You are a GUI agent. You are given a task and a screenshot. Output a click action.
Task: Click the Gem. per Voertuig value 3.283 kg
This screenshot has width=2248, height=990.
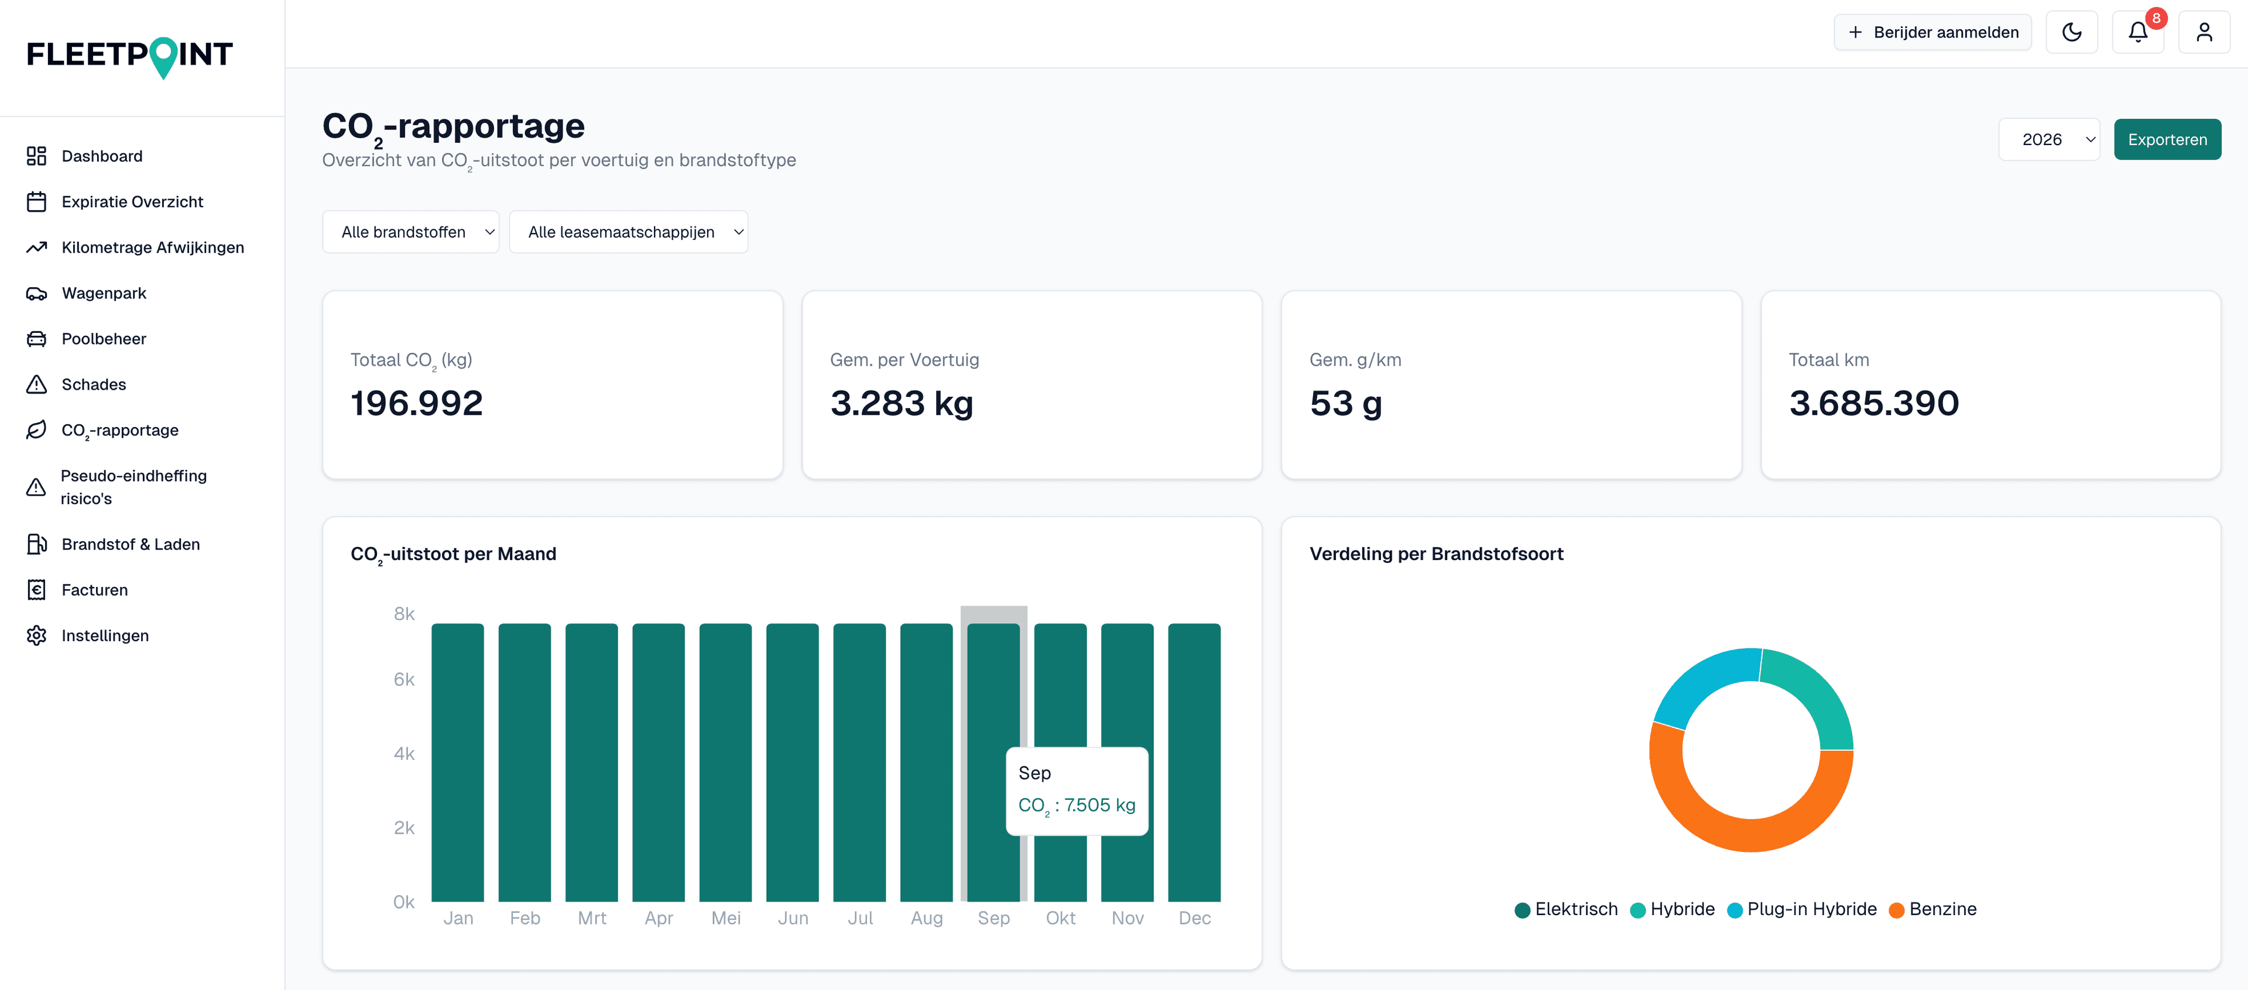coord(902,404)
